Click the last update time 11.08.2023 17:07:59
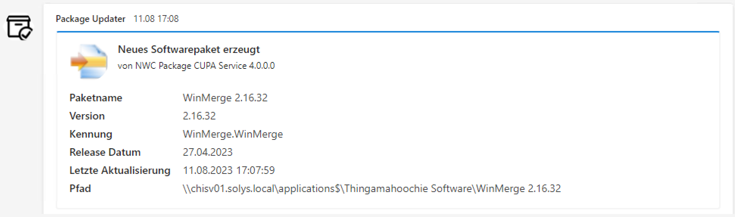The width and height of the screenshot is (735, 217). [229, 170]
